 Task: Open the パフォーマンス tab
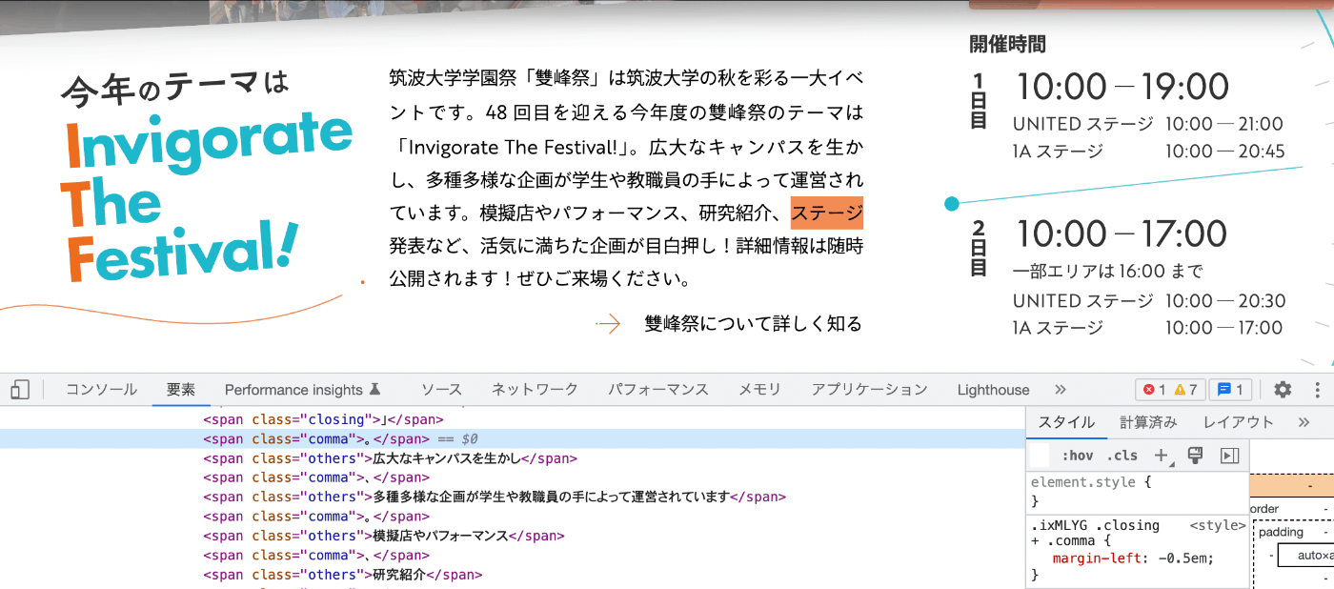(658, 390)
